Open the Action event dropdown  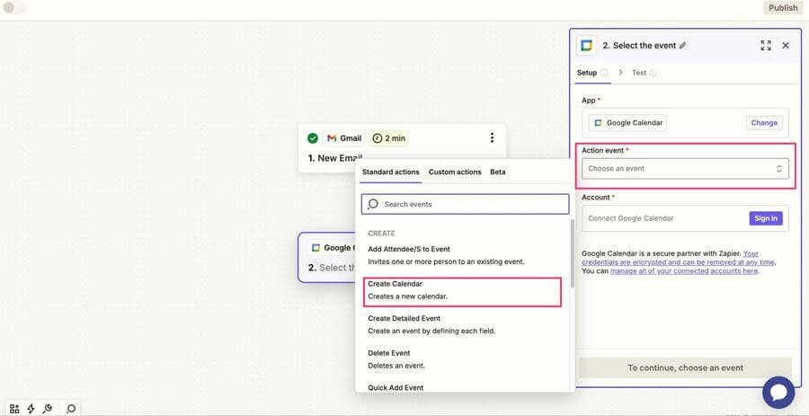[x=685, y=169]
